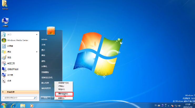Select 睡眠(S) sleep option
Screen dimensions: 195x108
tap(63, 98)
